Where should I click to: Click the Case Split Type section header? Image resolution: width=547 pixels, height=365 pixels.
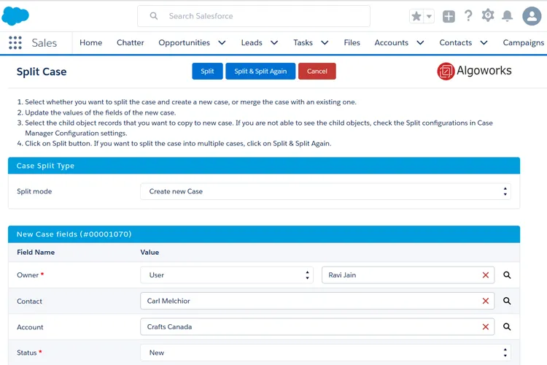coord(264,166)
